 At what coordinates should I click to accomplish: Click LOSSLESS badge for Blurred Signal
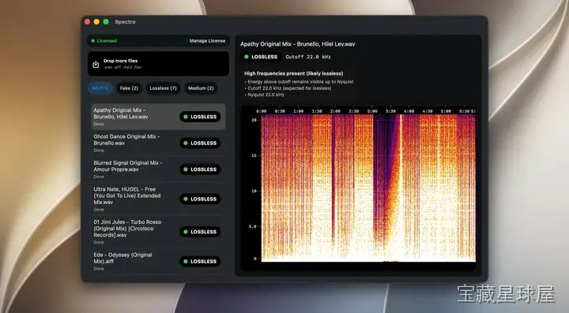[x=200, y=170]
